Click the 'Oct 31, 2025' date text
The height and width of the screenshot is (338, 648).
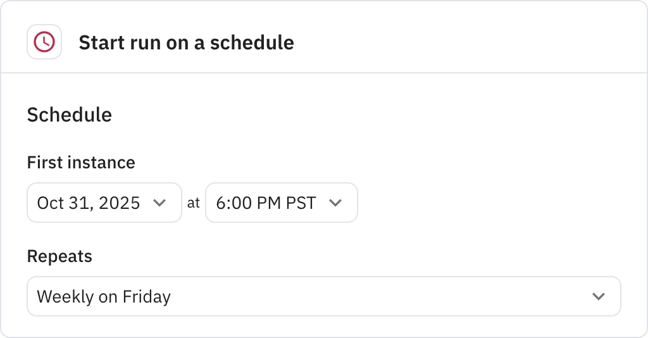coord(89,203)
